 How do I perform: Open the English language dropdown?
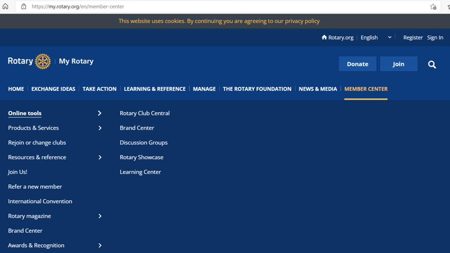click(376, 37)
